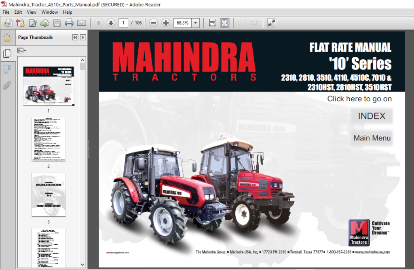Click the www.mahindrausa.com link text
This screenshot has width=414, height=270.
pos(372,252)
